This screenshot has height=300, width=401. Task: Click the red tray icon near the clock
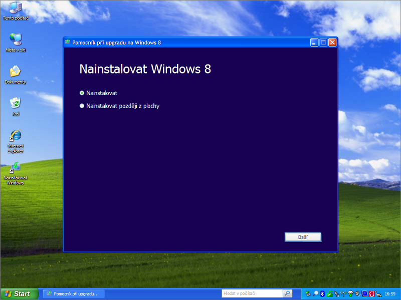pos(371,293)
